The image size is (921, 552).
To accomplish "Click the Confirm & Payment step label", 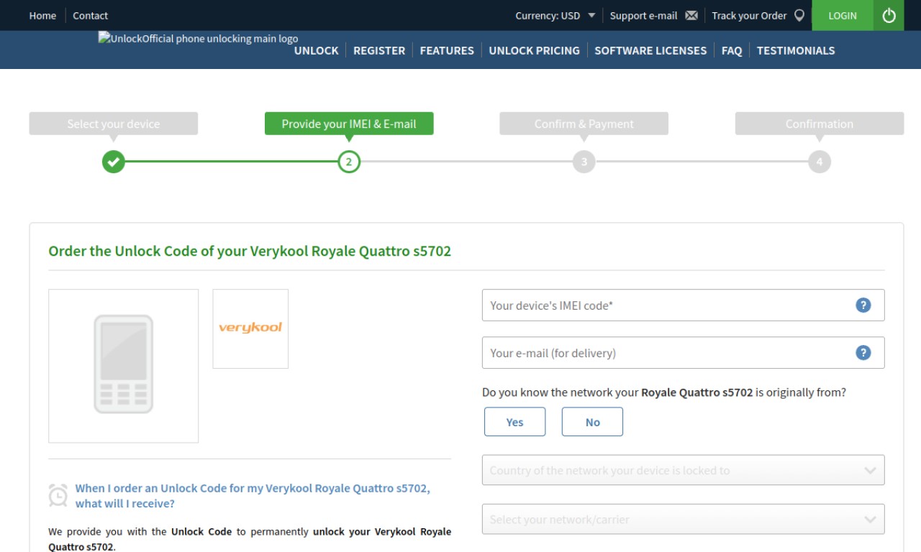I will (584, 124).
